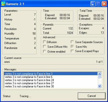Click the current source name omni
The height and width of the screenshot is (102, 108).
click(x=7, y=62)
